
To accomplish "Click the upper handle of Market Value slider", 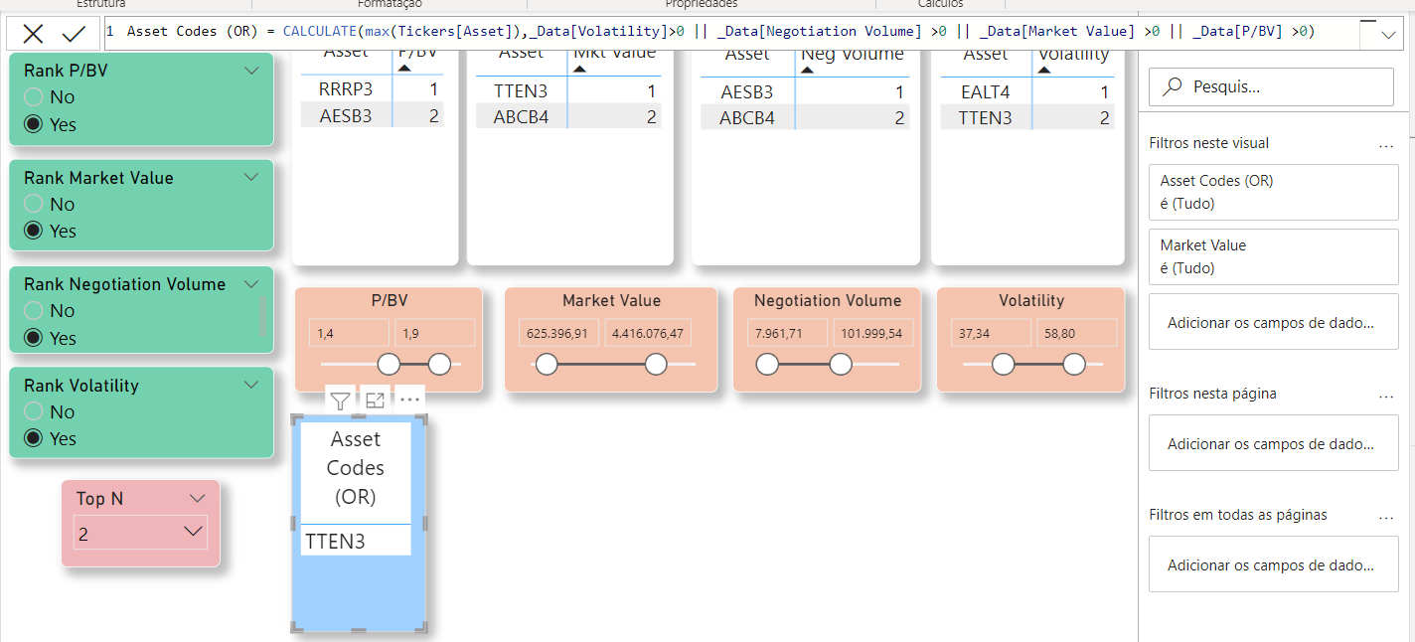I will click(x=655, y=365).
